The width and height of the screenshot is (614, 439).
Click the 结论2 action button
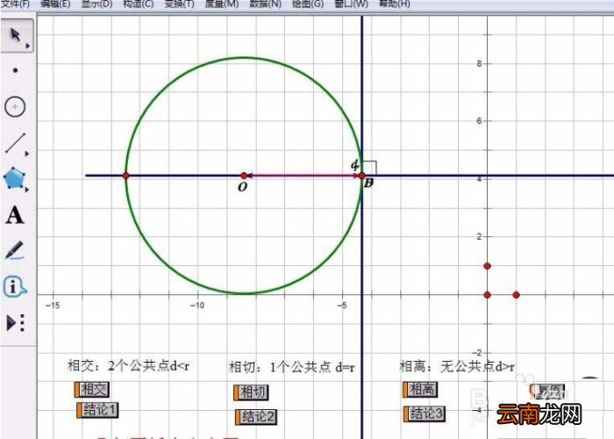tap(256, 417)
